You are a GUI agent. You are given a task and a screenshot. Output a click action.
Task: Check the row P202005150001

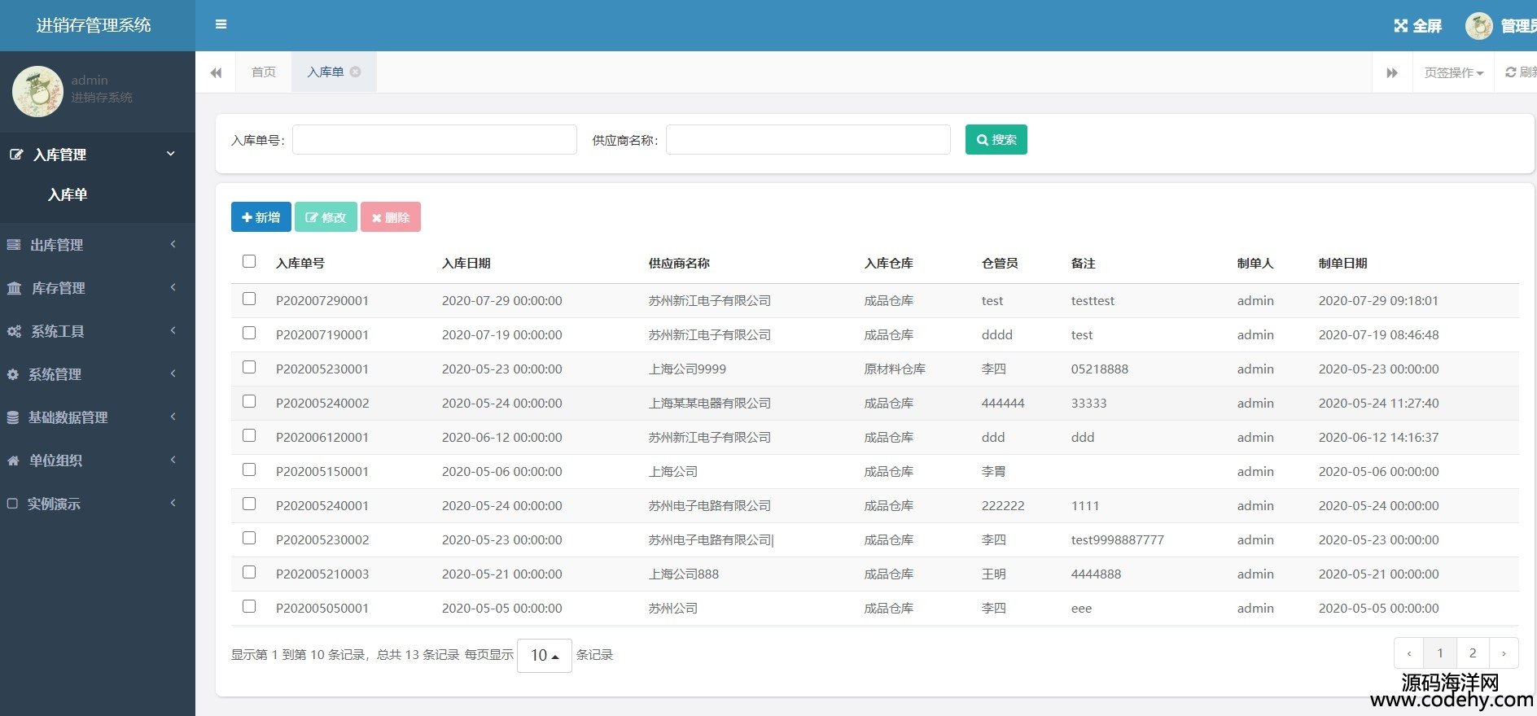click(249, 469)
